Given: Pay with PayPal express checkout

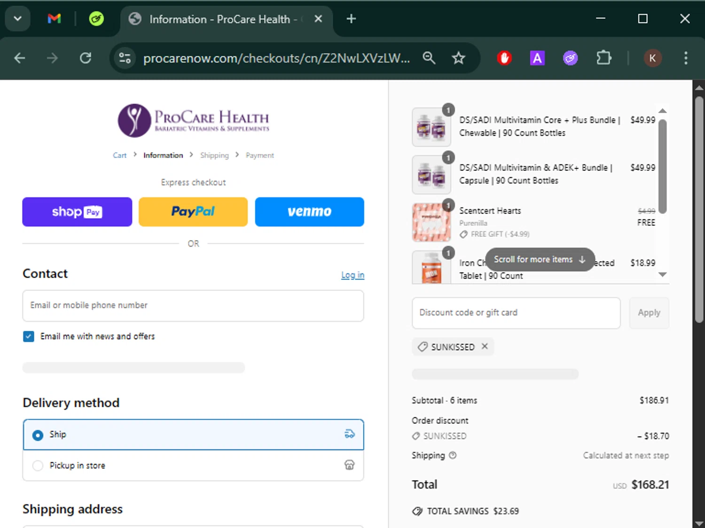Looking at the screenshot, I should point(193,212).
